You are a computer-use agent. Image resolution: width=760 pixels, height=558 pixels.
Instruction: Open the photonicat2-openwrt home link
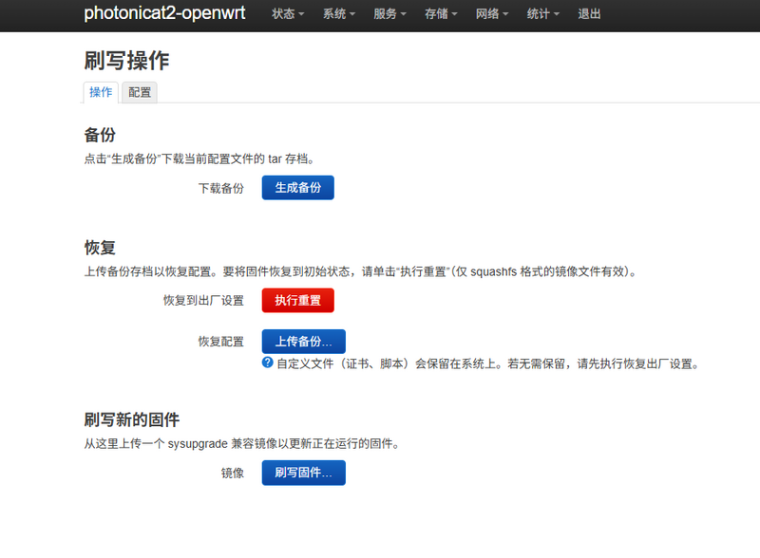(x=164, y=14)
